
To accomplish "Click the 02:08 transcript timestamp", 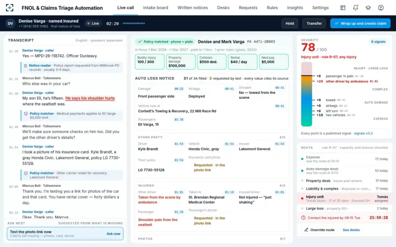I will click(x=14, y=187).
